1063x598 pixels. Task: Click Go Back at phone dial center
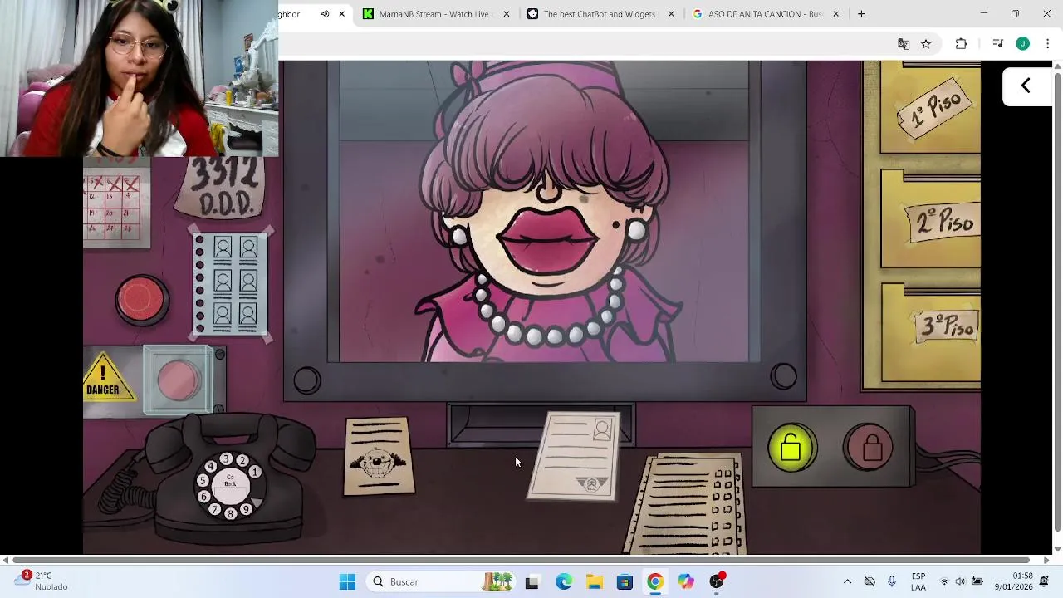click(230, 486)
